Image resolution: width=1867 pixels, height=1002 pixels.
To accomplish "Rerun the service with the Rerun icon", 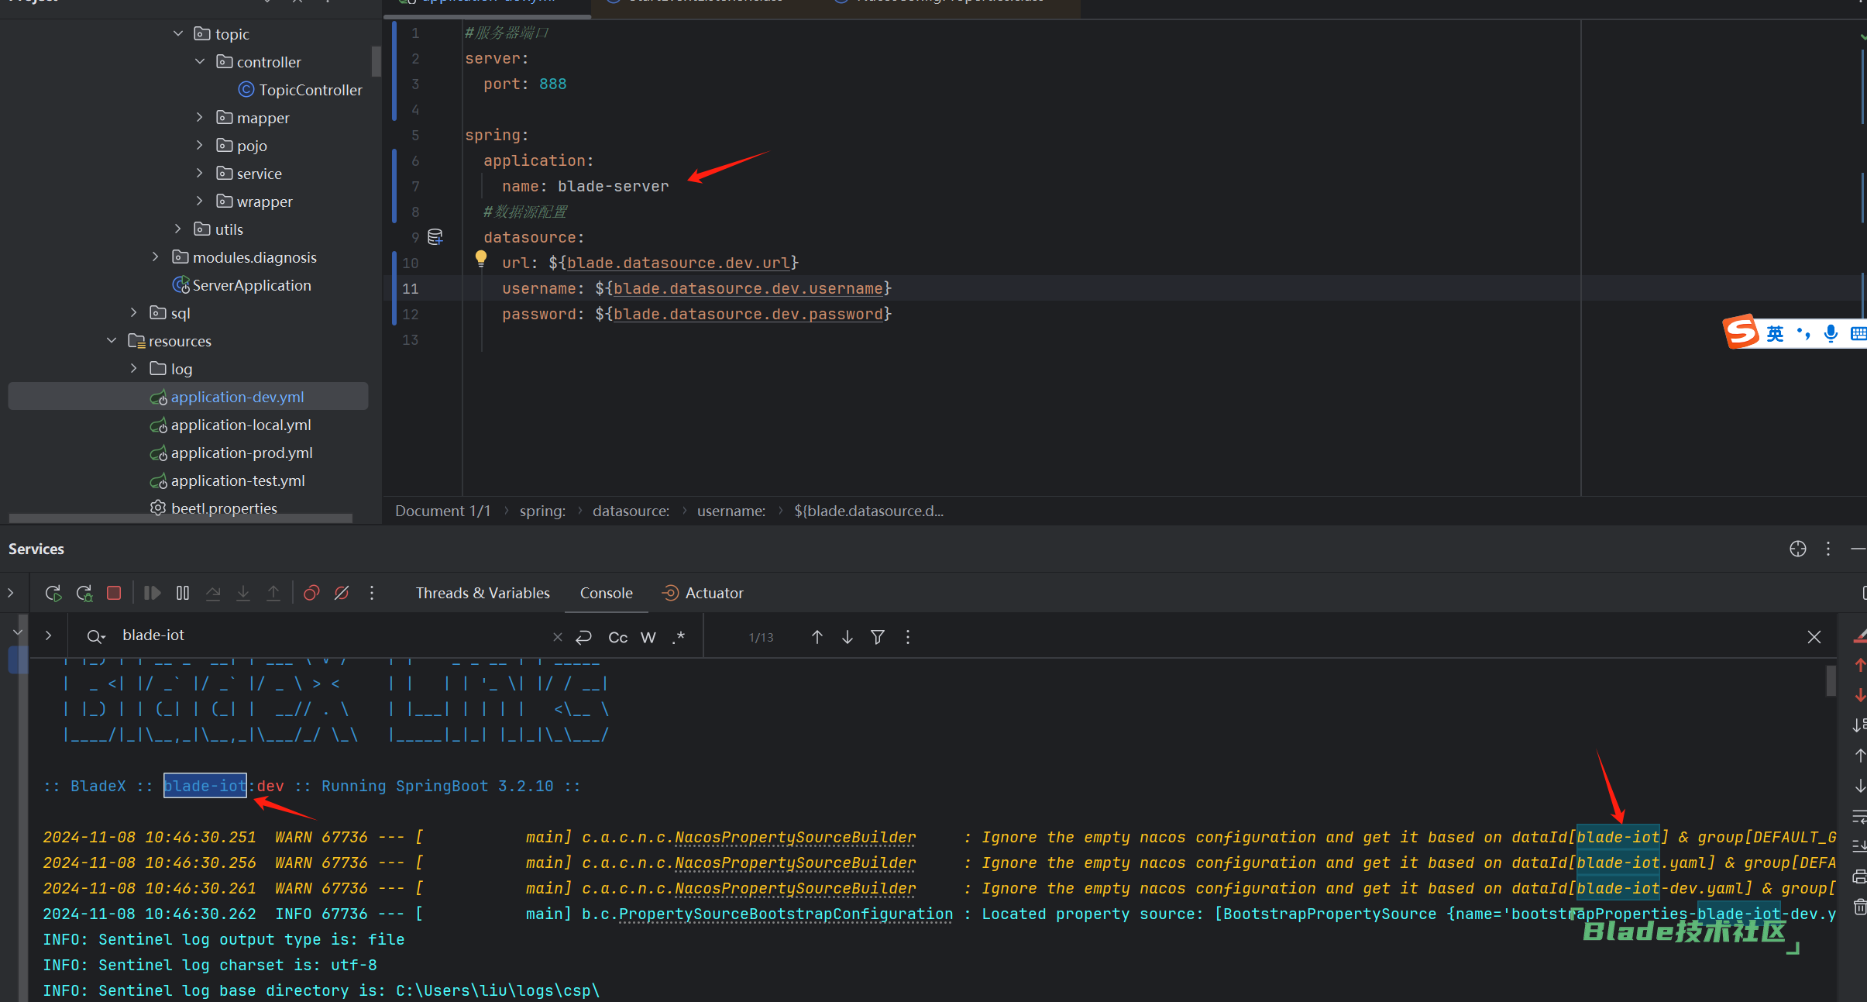I will click(x=53, y=593).
